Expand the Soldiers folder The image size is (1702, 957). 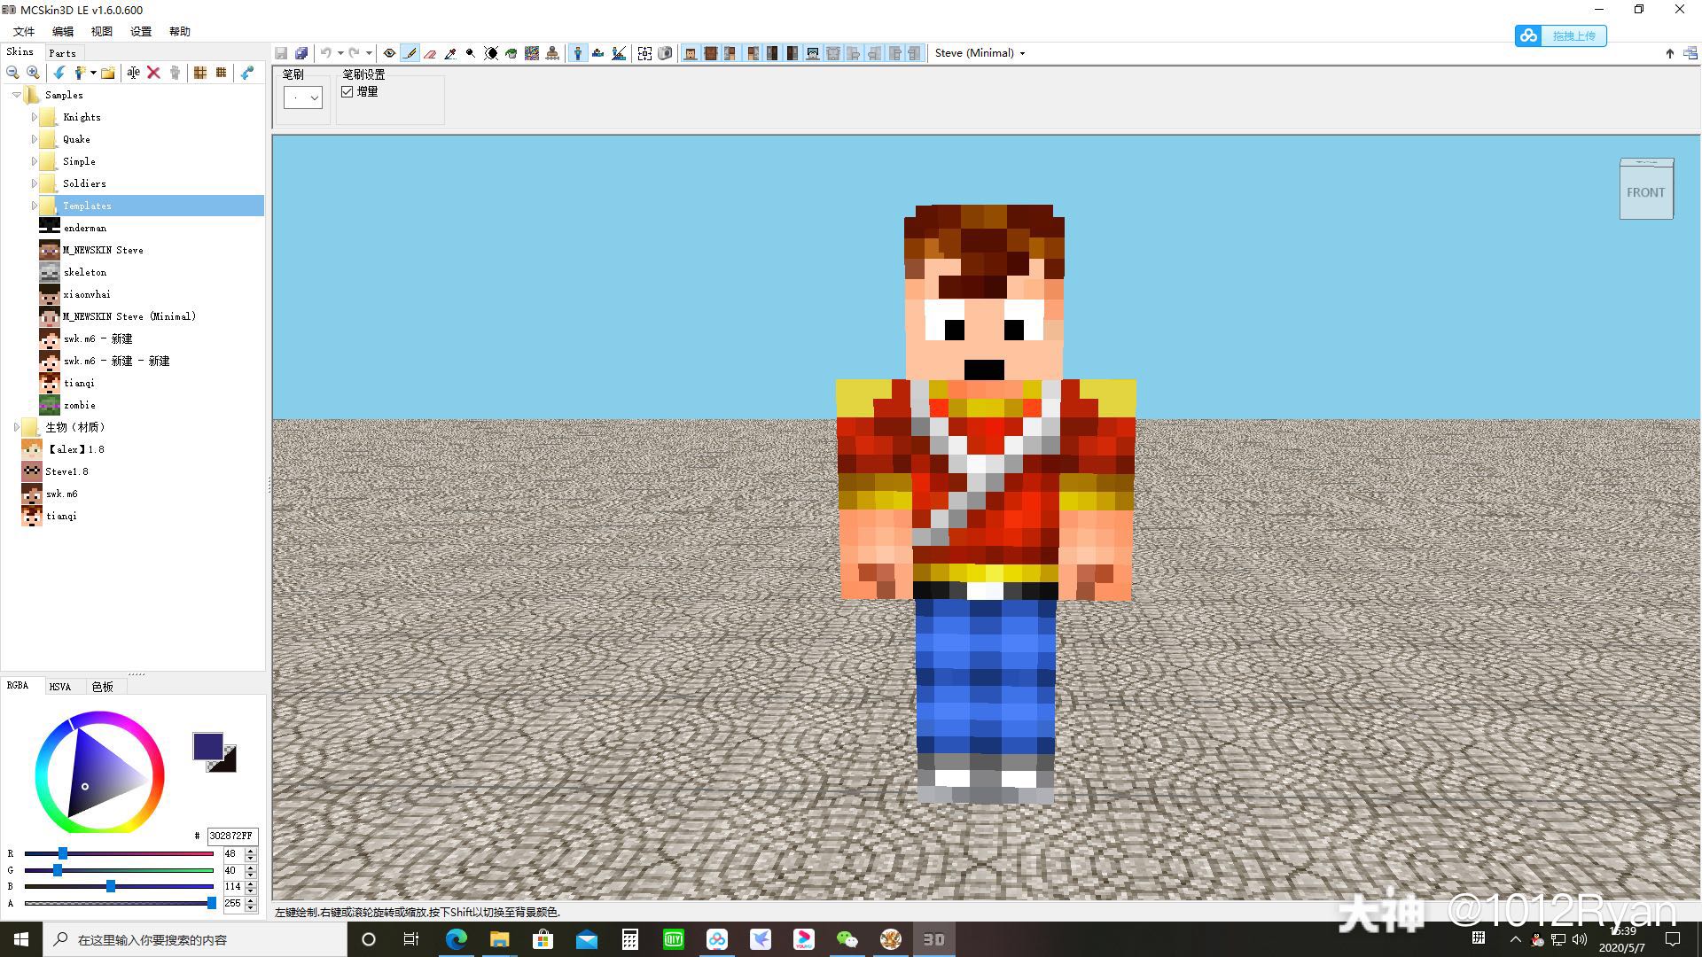(x=34, y=183)
